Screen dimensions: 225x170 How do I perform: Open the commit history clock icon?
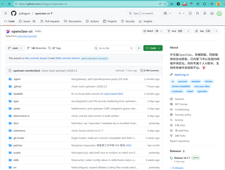[x=142, y=70]
